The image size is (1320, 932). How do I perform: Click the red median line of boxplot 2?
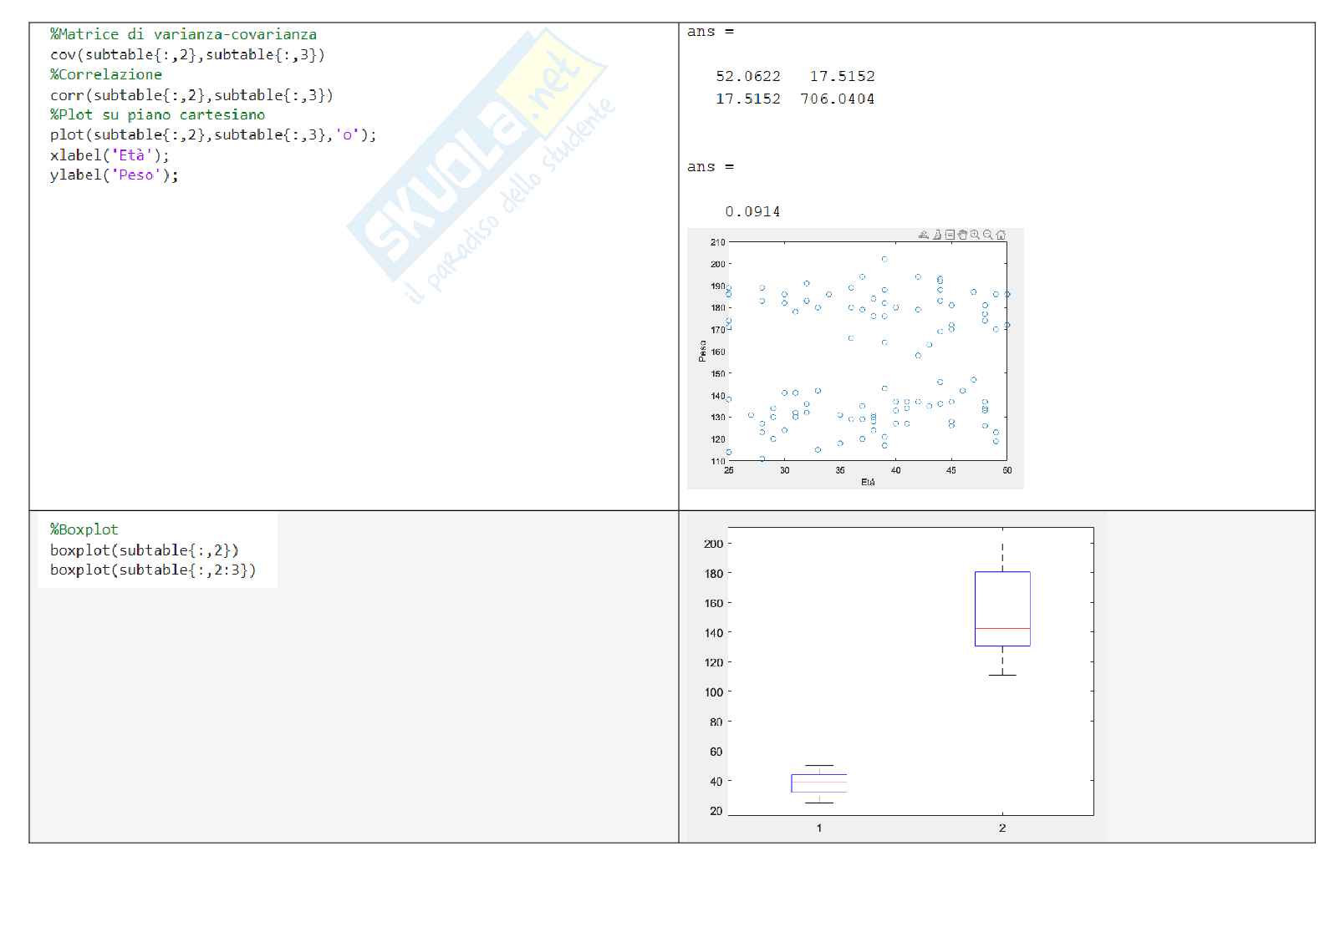click(1002, 628)
